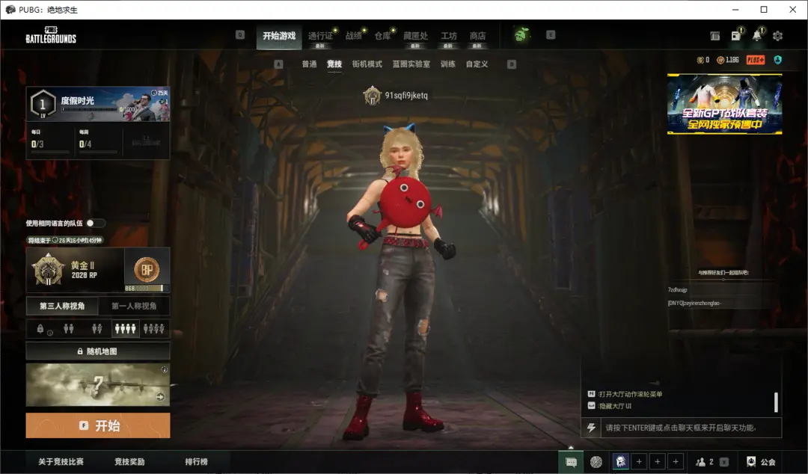This screenshot has height=474, width=808.
Task: Click the E key hint icon in top nav
Action: pyautogui.click(x=551, y=34)
